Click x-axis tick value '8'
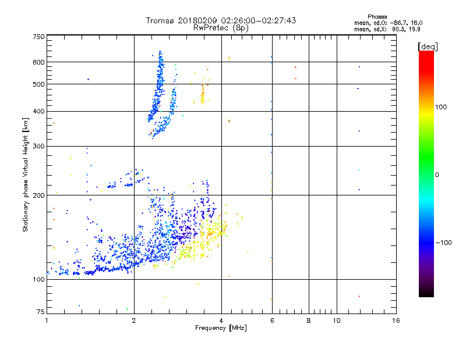Viewport: 466px width, 349px height. (x=309, y=320)
